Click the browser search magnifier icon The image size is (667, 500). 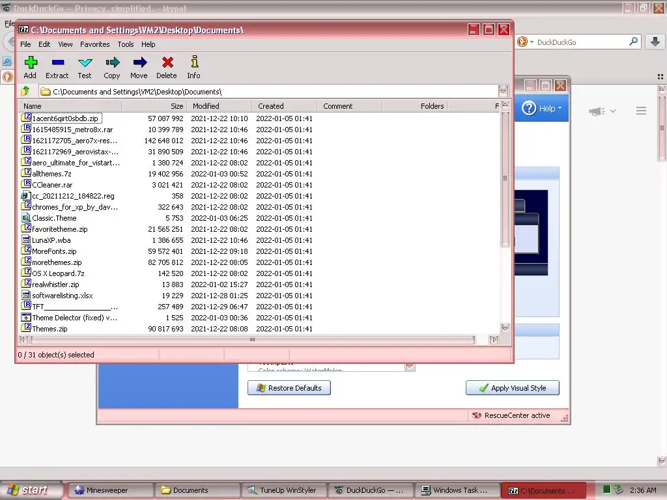[x=633, y=41]
